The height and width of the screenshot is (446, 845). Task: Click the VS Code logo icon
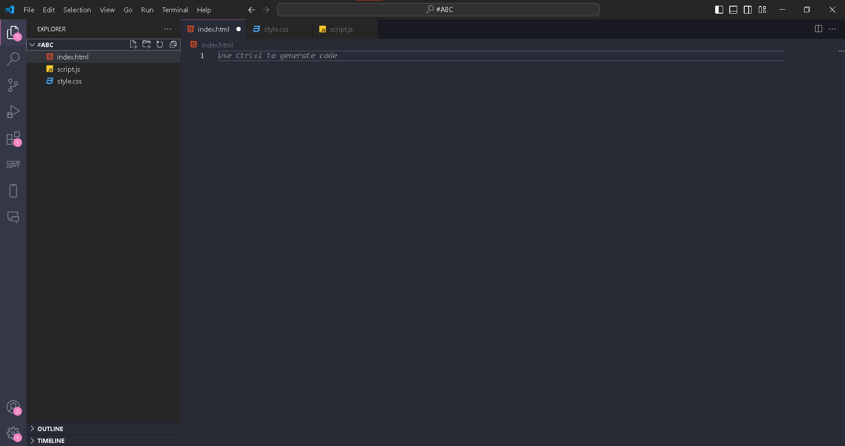(10, 10)
